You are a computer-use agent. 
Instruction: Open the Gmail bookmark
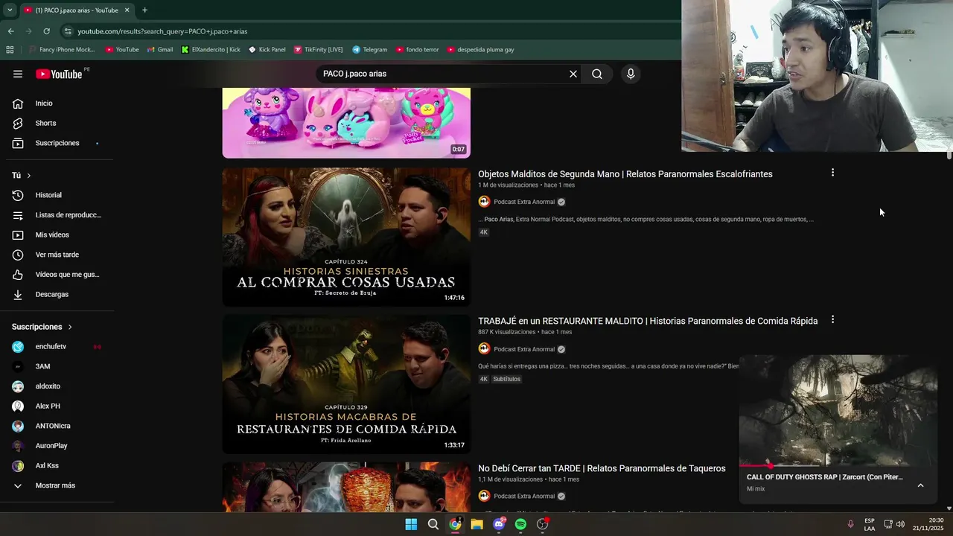[160, 50]
